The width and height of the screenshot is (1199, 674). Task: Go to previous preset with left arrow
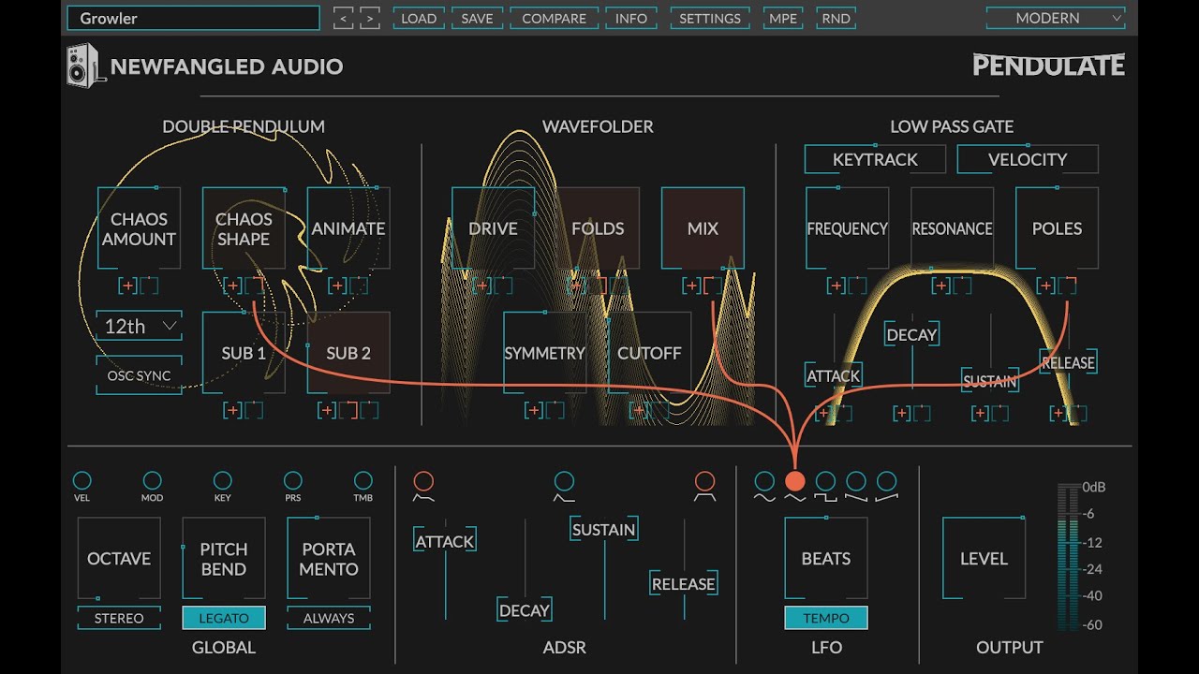coord(343,18)
